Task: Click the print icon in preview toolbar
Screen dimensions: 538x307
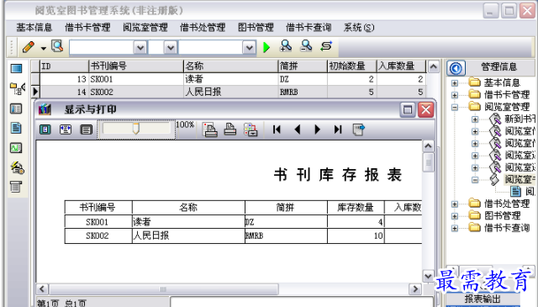Action: click(229, 130)
